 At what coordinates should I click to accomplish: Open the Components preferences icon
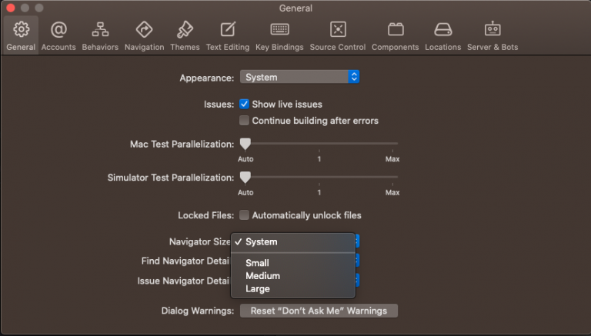[396, 30]
